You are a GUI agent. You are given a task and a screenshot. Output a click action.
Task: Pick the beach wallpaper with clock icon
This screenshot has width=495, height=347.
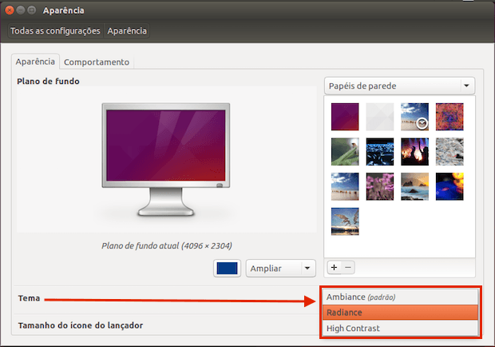pyautogui.click(x=414, y=117)
